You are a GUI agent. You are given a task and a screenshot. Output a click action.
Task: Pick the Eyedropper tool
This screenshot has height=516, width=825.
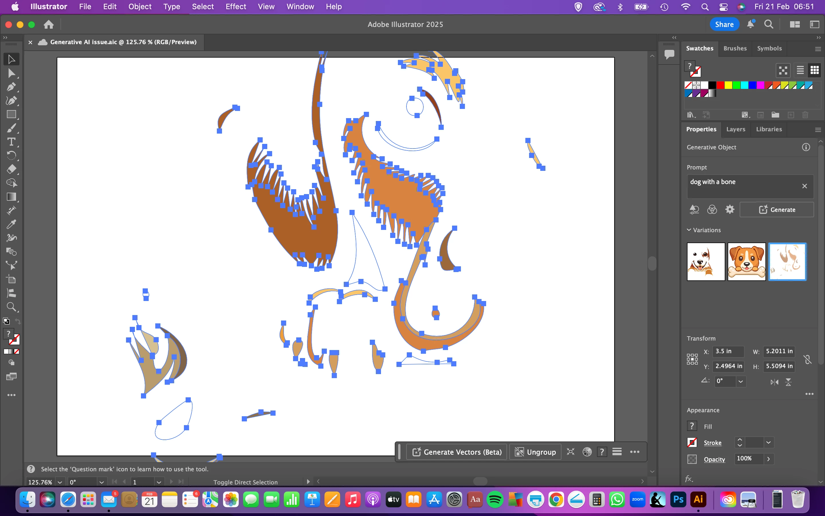point(11,224)
